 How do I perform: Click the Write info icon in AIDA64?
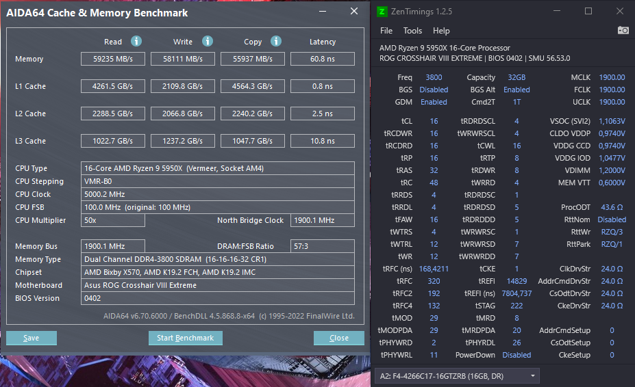(x=208, y=41)
